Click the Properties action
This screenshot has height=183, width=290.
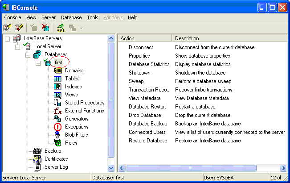point(139,56)
